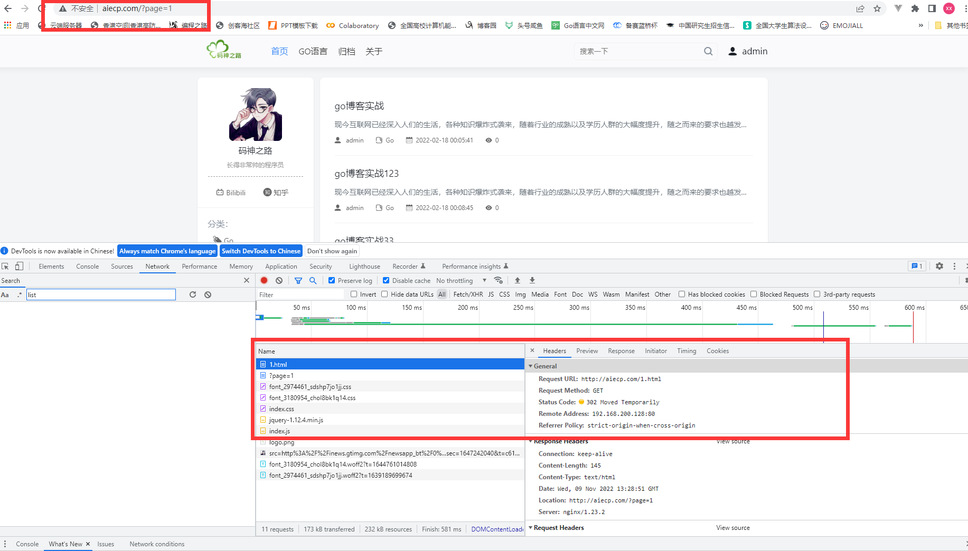Clear the network log
The width and height of the screenshot is (968, 551).
(x=279, y=281)
